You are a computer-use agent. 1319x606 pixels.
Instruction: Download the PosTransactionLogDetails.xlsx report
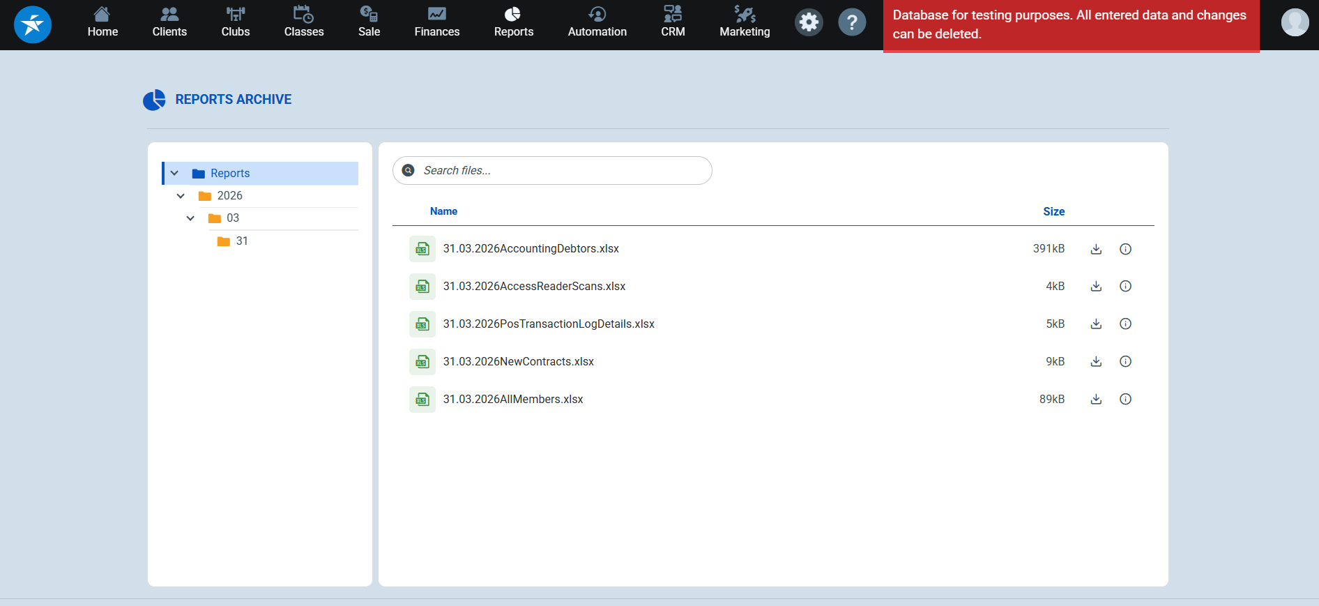coord(1096,324)
